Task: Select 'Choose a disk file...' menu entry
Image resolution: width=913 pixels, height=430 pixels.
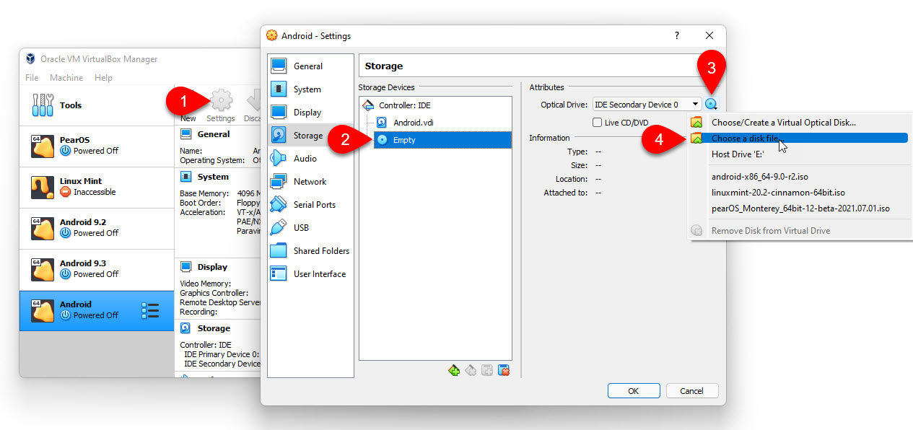Action: point(799,138)
